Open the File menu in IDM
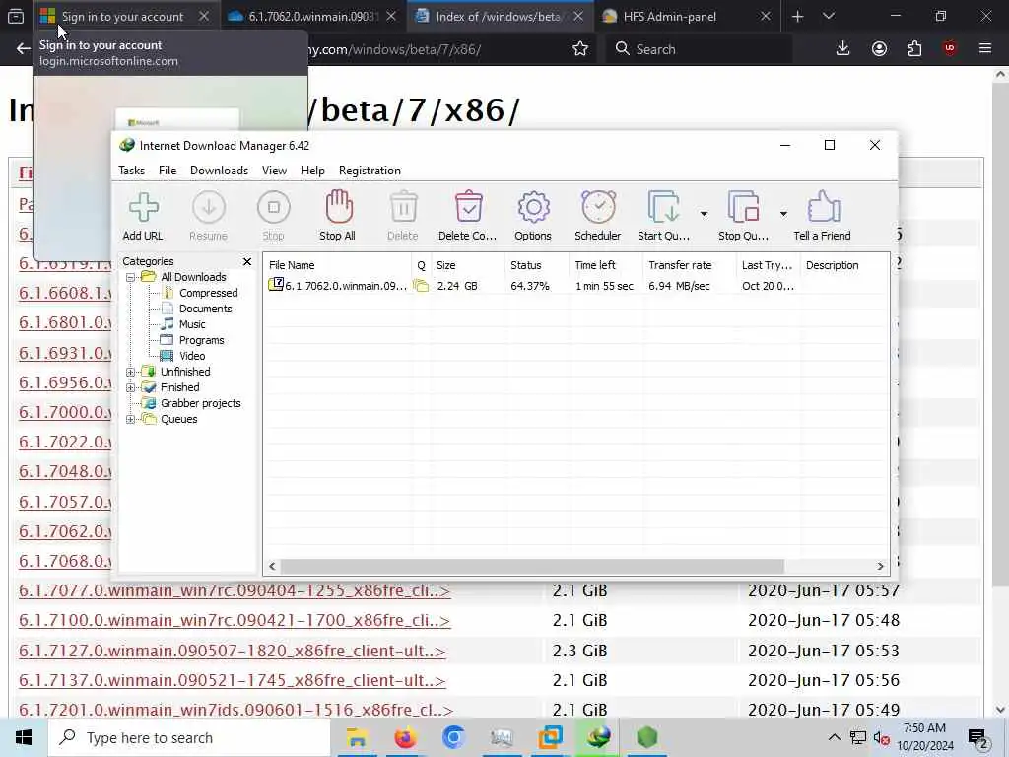1009x757 pixels. point(168,171)
